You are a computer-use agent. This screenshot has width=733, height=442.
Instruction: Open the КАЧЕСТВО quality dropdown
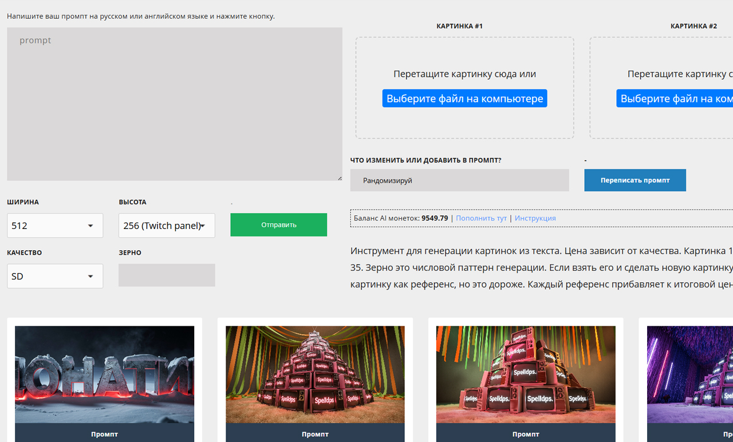point(54,276)
